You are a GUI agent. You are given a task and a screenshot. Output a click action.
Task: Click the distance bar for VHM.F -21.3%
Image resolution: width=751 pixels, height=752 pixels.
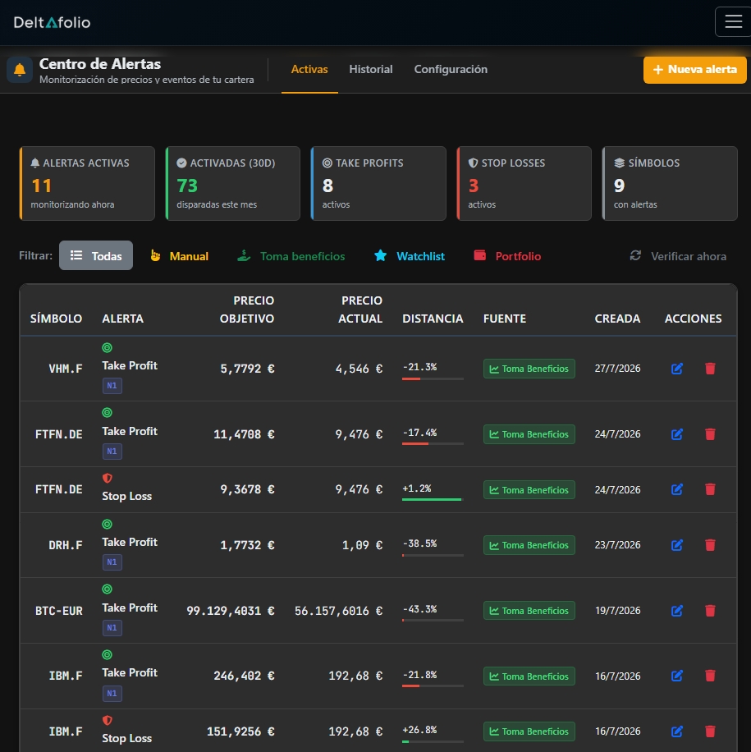pos(433,379)
